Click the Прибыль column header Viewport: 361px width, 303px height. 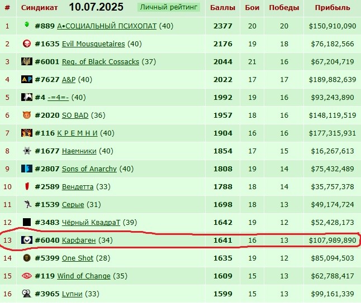click(332, 8)
